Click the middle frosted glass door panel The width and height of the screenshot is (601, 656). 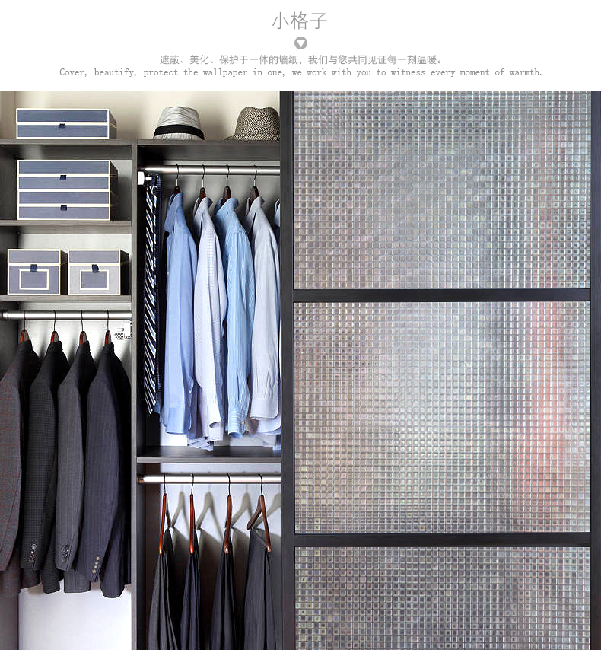point(441,416)
